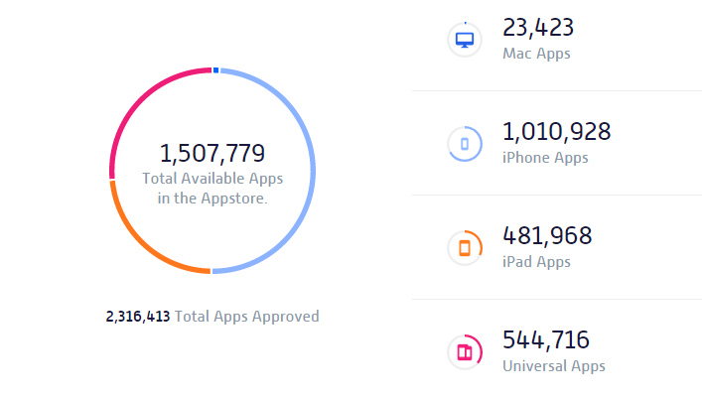Click the iPhone Apps phone icon
This screenshot has width=702, height=399.
pos(465,144)
